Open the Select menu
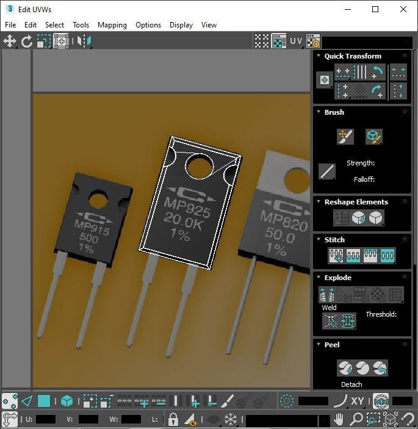The image size is (418, 429). coord(54,25)
